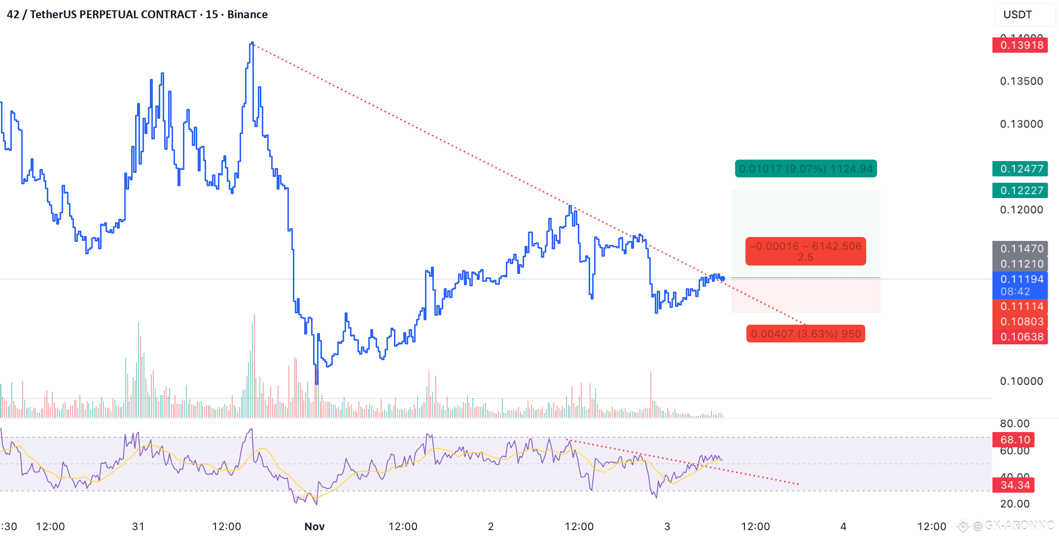Select the red 0.10638 price label
The image size is (1059, 538).
click(x=1020, y=337)
